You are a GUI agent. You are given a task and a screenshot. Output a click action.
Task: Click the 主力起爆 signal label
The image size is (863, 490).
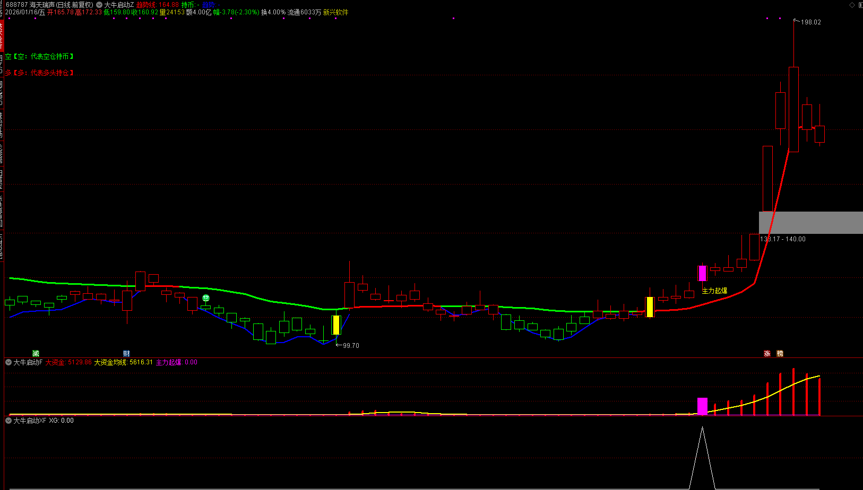[x=714, y=291]
